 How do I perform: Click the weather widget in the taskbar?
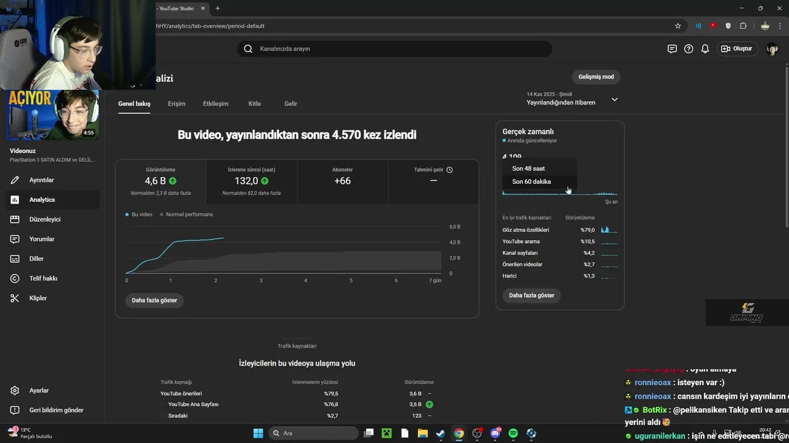[x=31, y=433]
